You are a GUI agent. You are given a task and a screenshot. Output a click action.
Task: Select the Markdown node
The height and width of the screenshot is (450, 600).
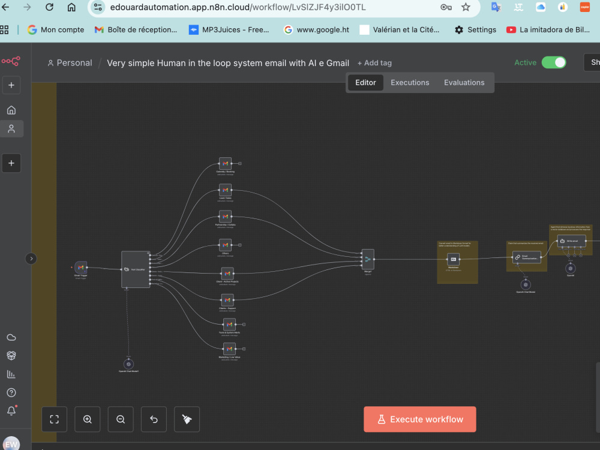(x=454, y=259)
